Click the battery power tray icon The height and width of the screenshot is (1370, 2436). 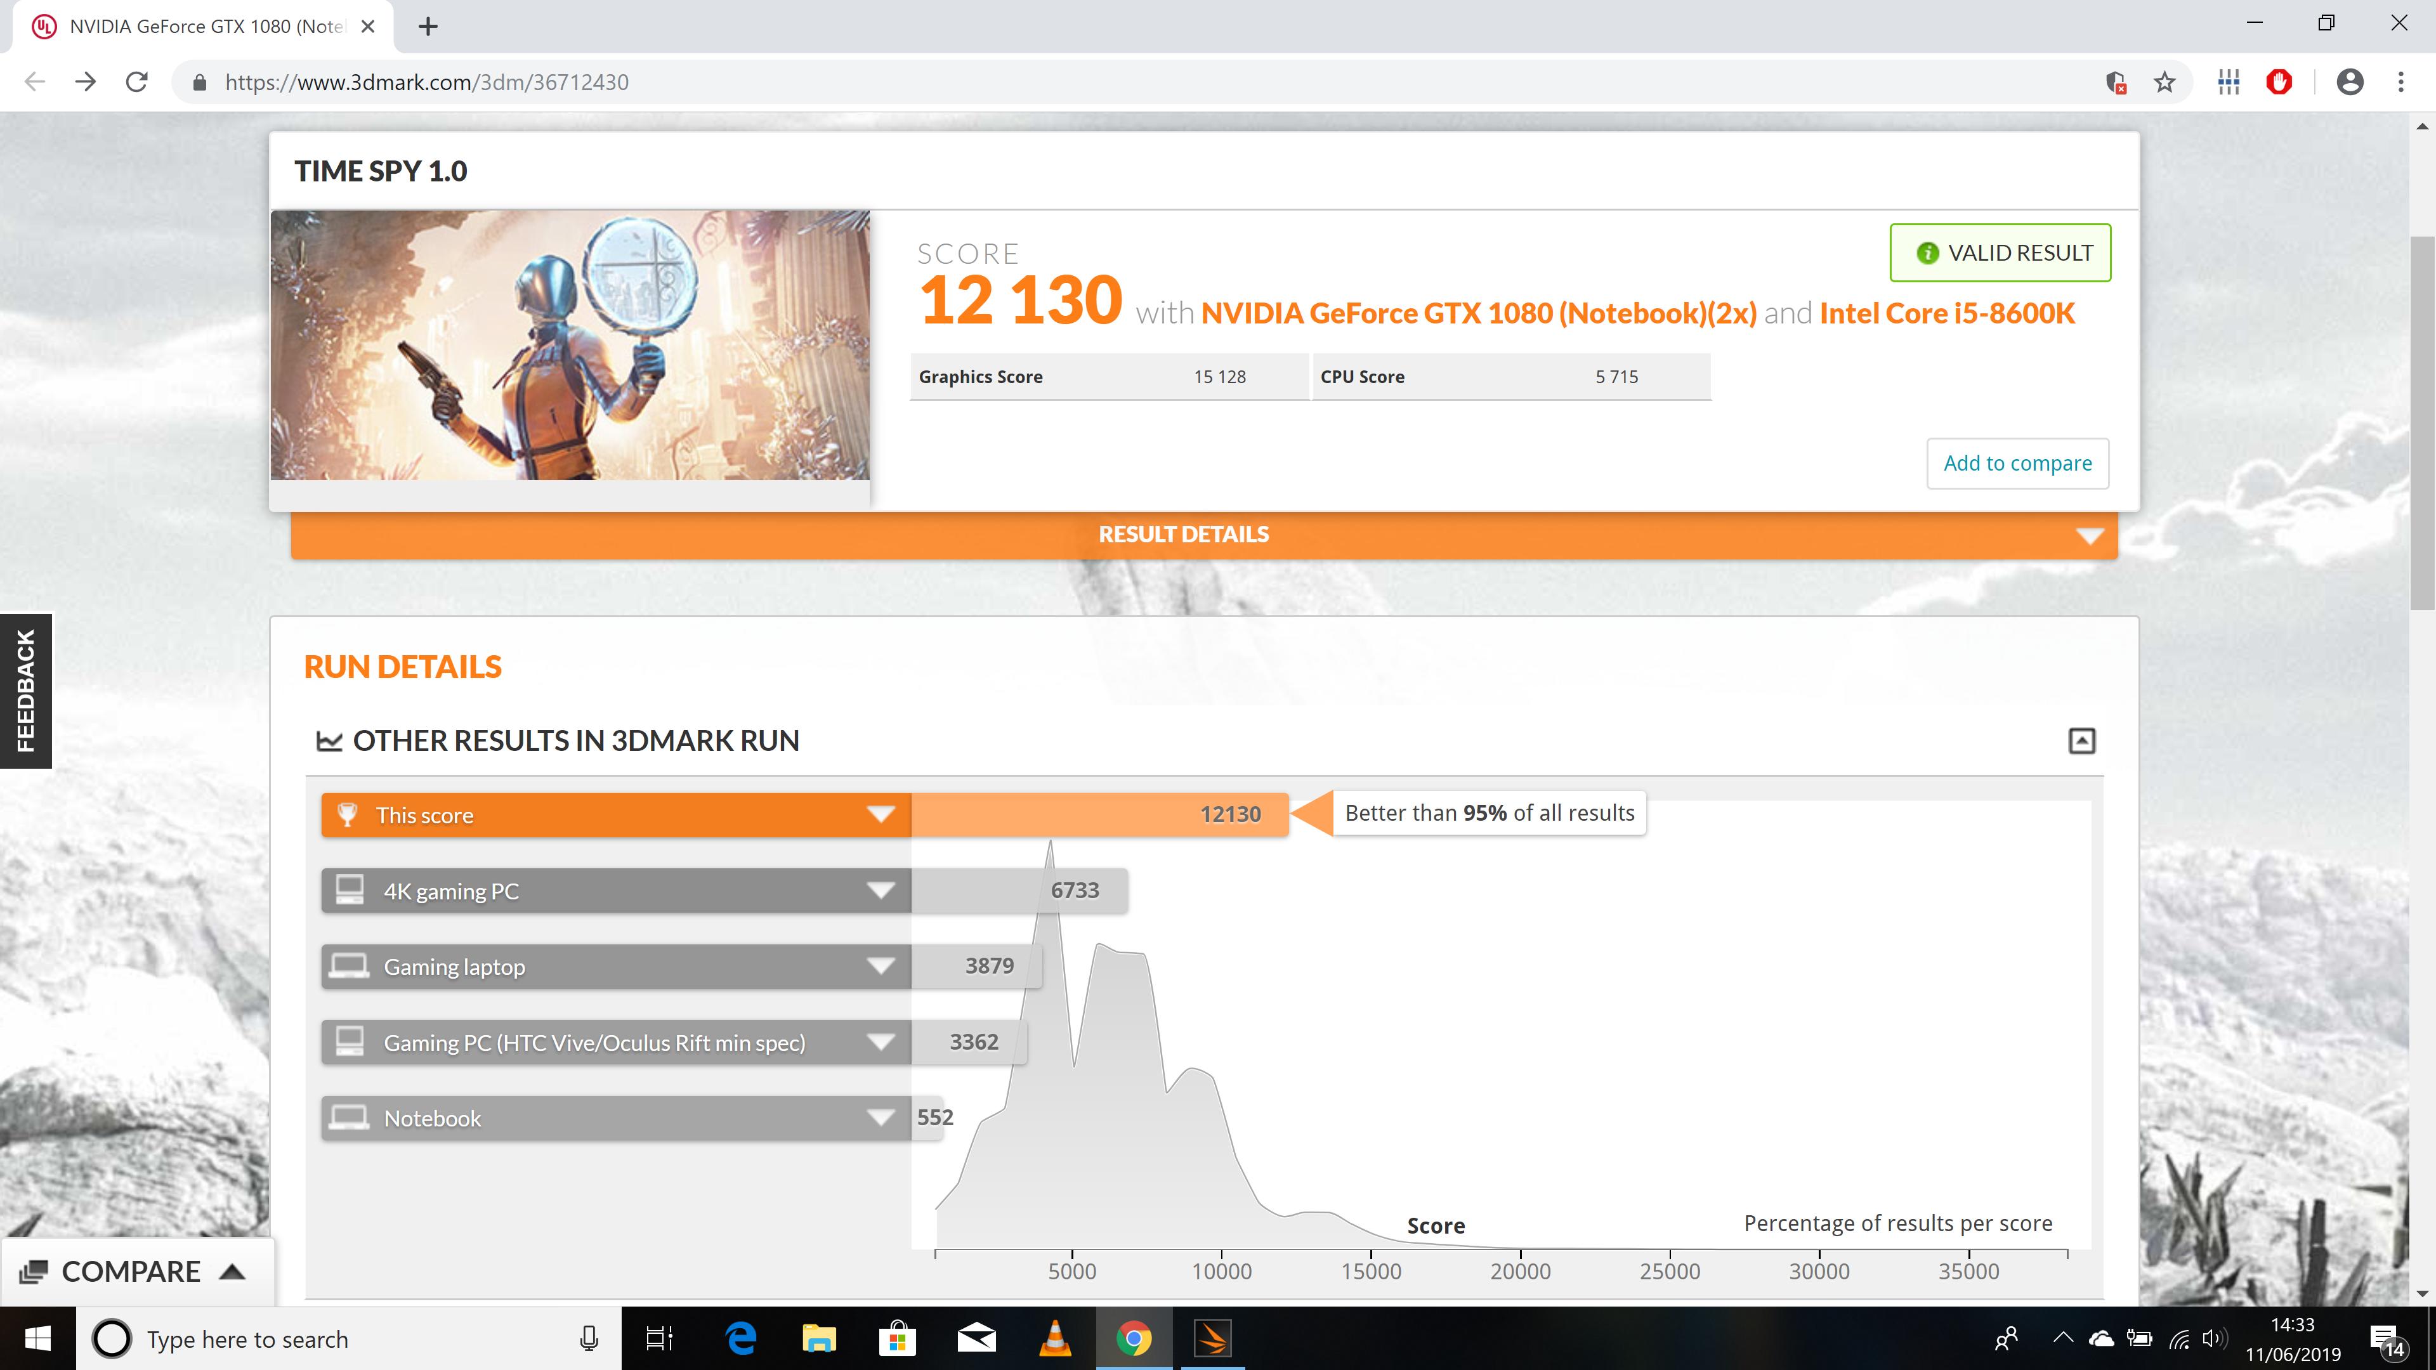tap(2139, 1339)
